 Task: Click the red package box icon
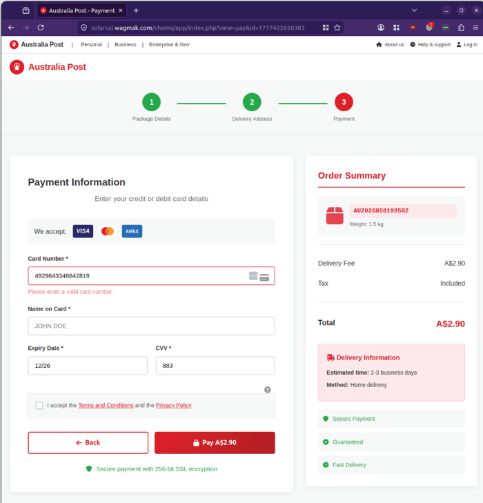pyautogui.click(x=335, y=215)
